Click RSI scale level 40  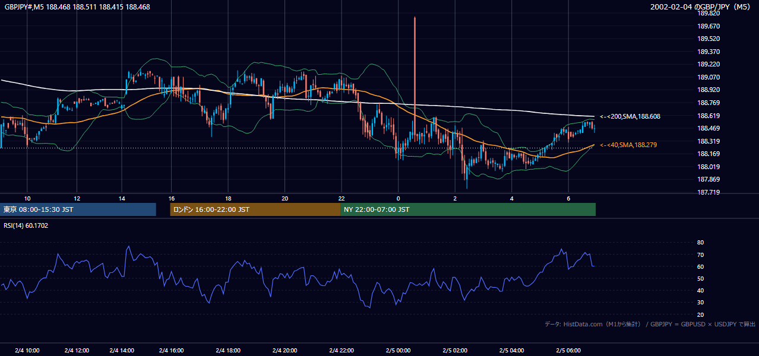tap(700, 291)
